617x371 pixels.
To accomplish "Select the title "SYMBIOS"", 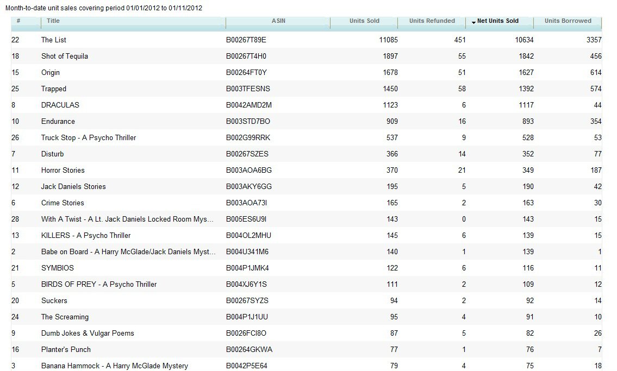I will click(58, 268).
